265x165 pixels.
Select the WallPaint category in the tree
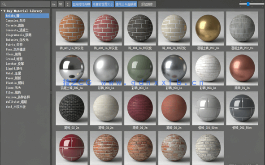[16, 102]
